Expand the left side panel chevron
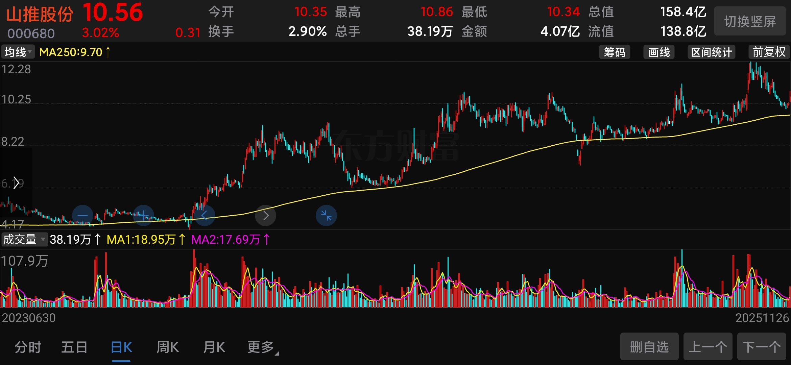Image resolution: width=791 pixels, height=365 pixels. coord(16,182)
